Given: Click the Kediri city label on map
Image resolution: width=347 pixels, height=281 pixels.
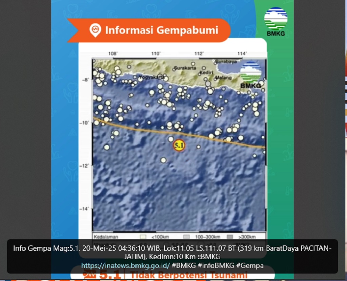Looking at the screenshot, I should 206,73.
